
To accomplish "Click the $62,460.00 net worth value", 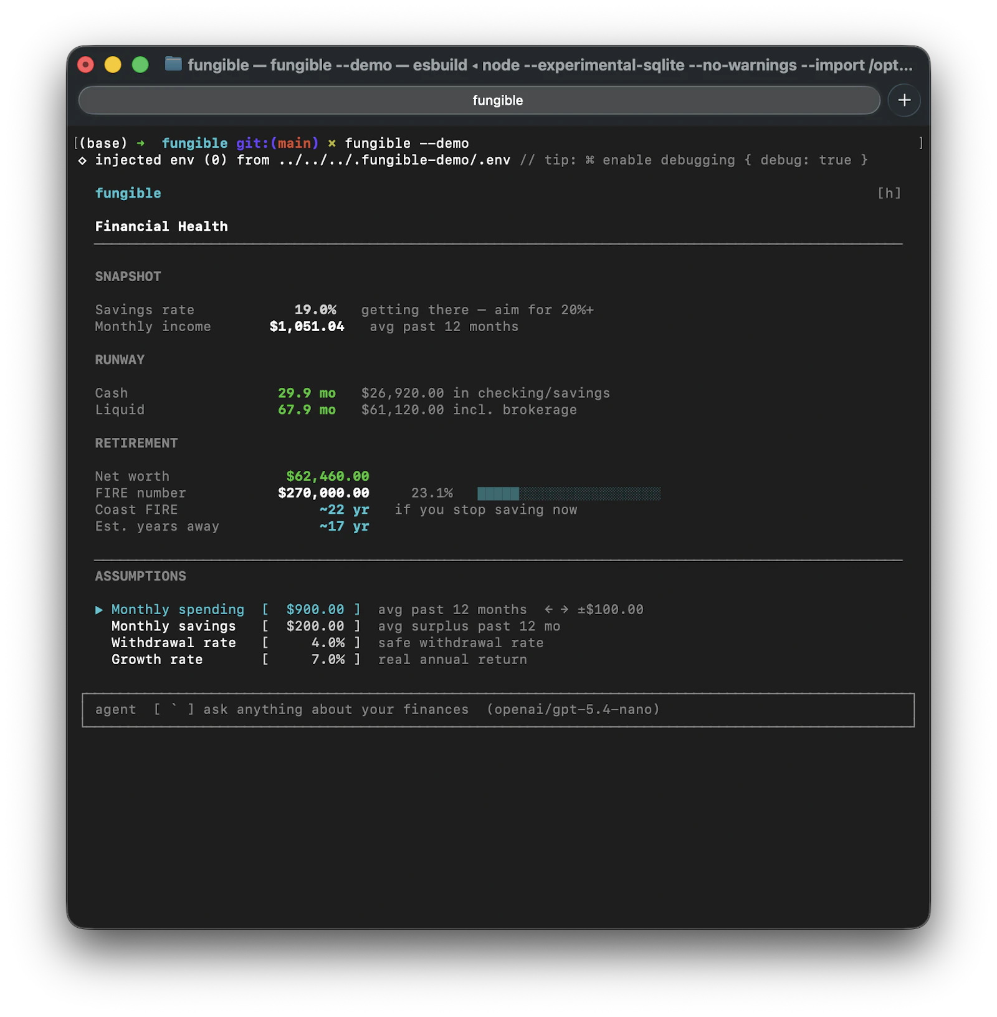I will pyautogui.click(x=327, y=476).
